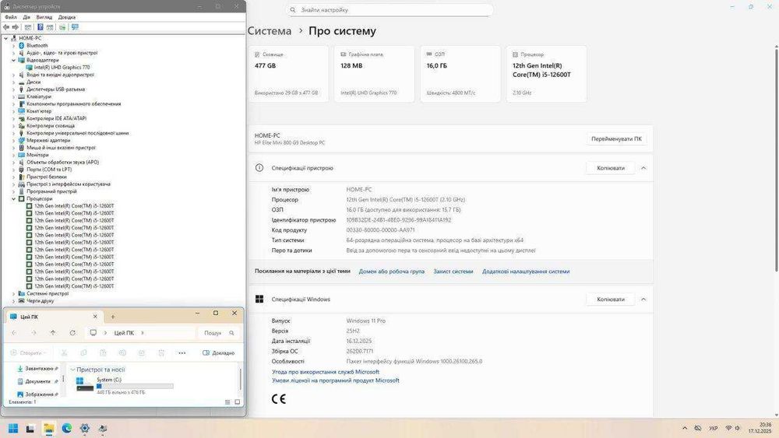
Task: Collapse Специфікації Windows section chevron
Action: pyautogui.click(x=643, y=300)
